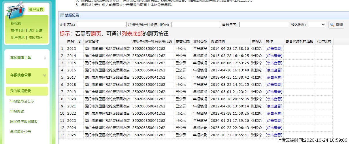This screenshot has width=349, height=144.
Task: Click 点击查看 for year 2022
Action: click(274, 113)
